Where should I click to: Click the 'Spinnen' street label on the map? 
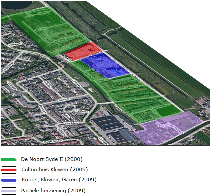pos(65,99)
